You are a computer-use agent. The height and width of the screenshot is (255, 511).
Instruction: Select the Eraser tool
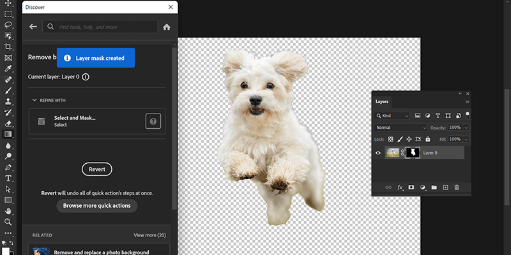(x=8, y=124)
